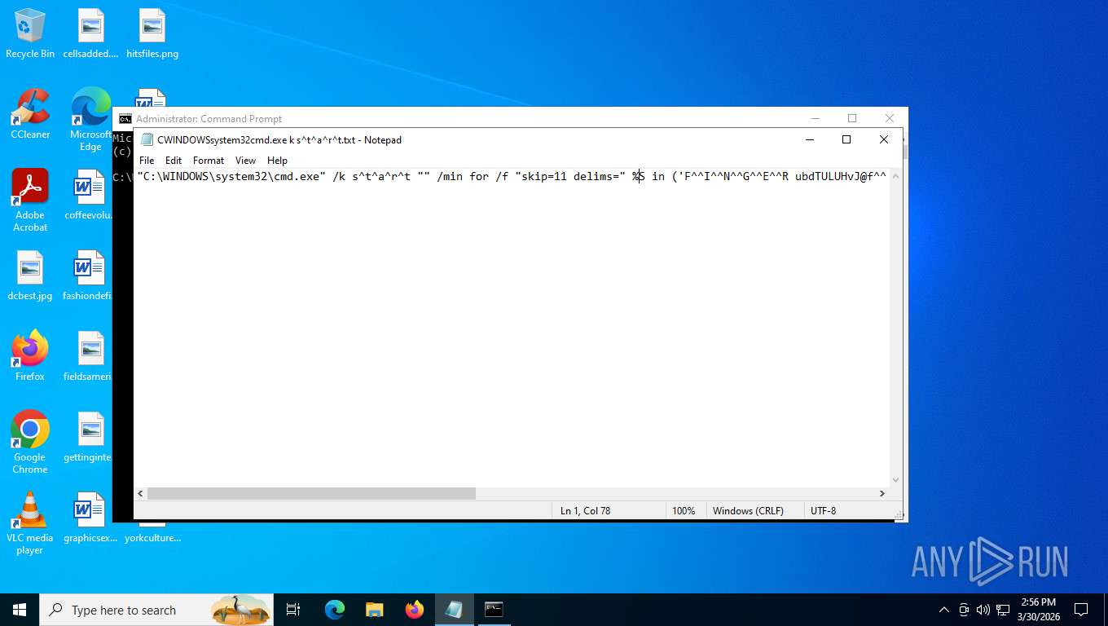Viewport: 1108px width, 626px height.
Task: Open the View menu in Notepad
Action: [245, 161]
